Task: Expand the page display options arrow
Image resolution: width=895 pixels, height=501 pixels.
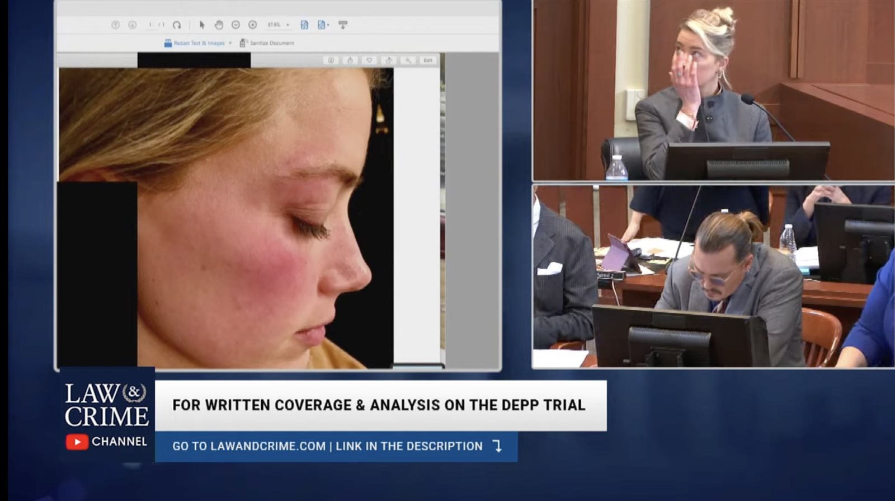Action: point(328,25)
